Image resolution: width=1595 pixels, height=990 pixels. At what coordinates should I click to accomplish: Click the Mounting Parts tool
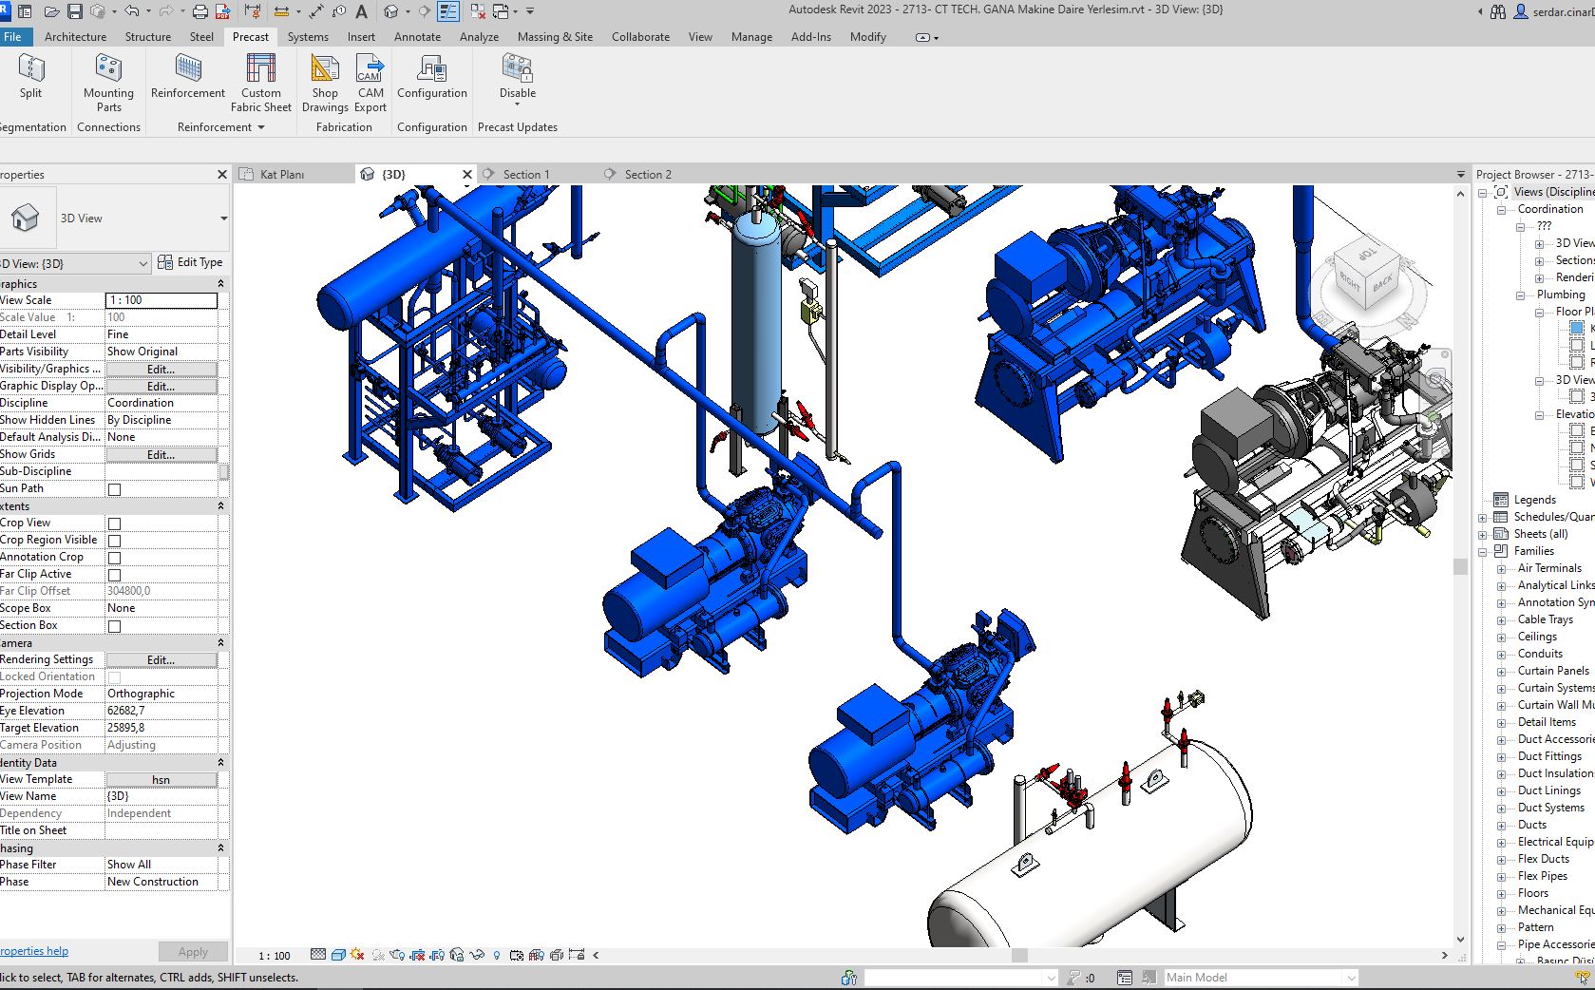[x=108, y=81]
